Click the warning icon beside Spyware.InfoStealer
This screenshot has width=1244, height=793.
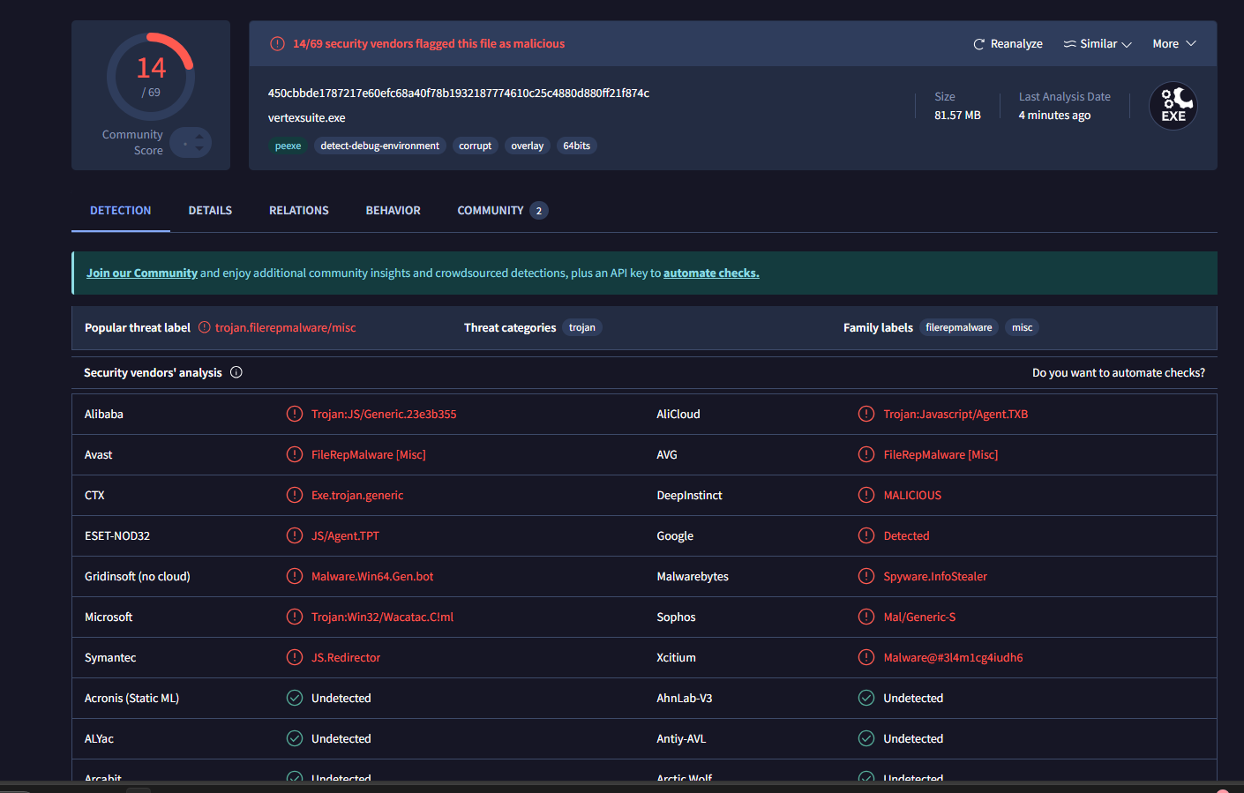(x=866, y=576)
